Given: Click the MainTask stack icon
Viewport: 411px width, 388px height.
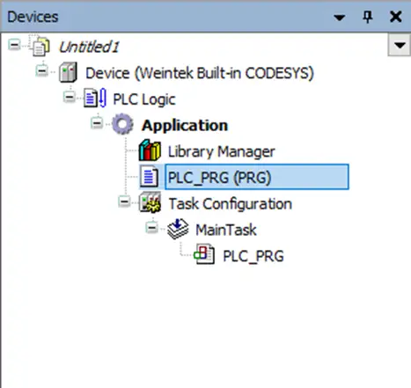Looking at the screenshot, I should tap(178, 229).
